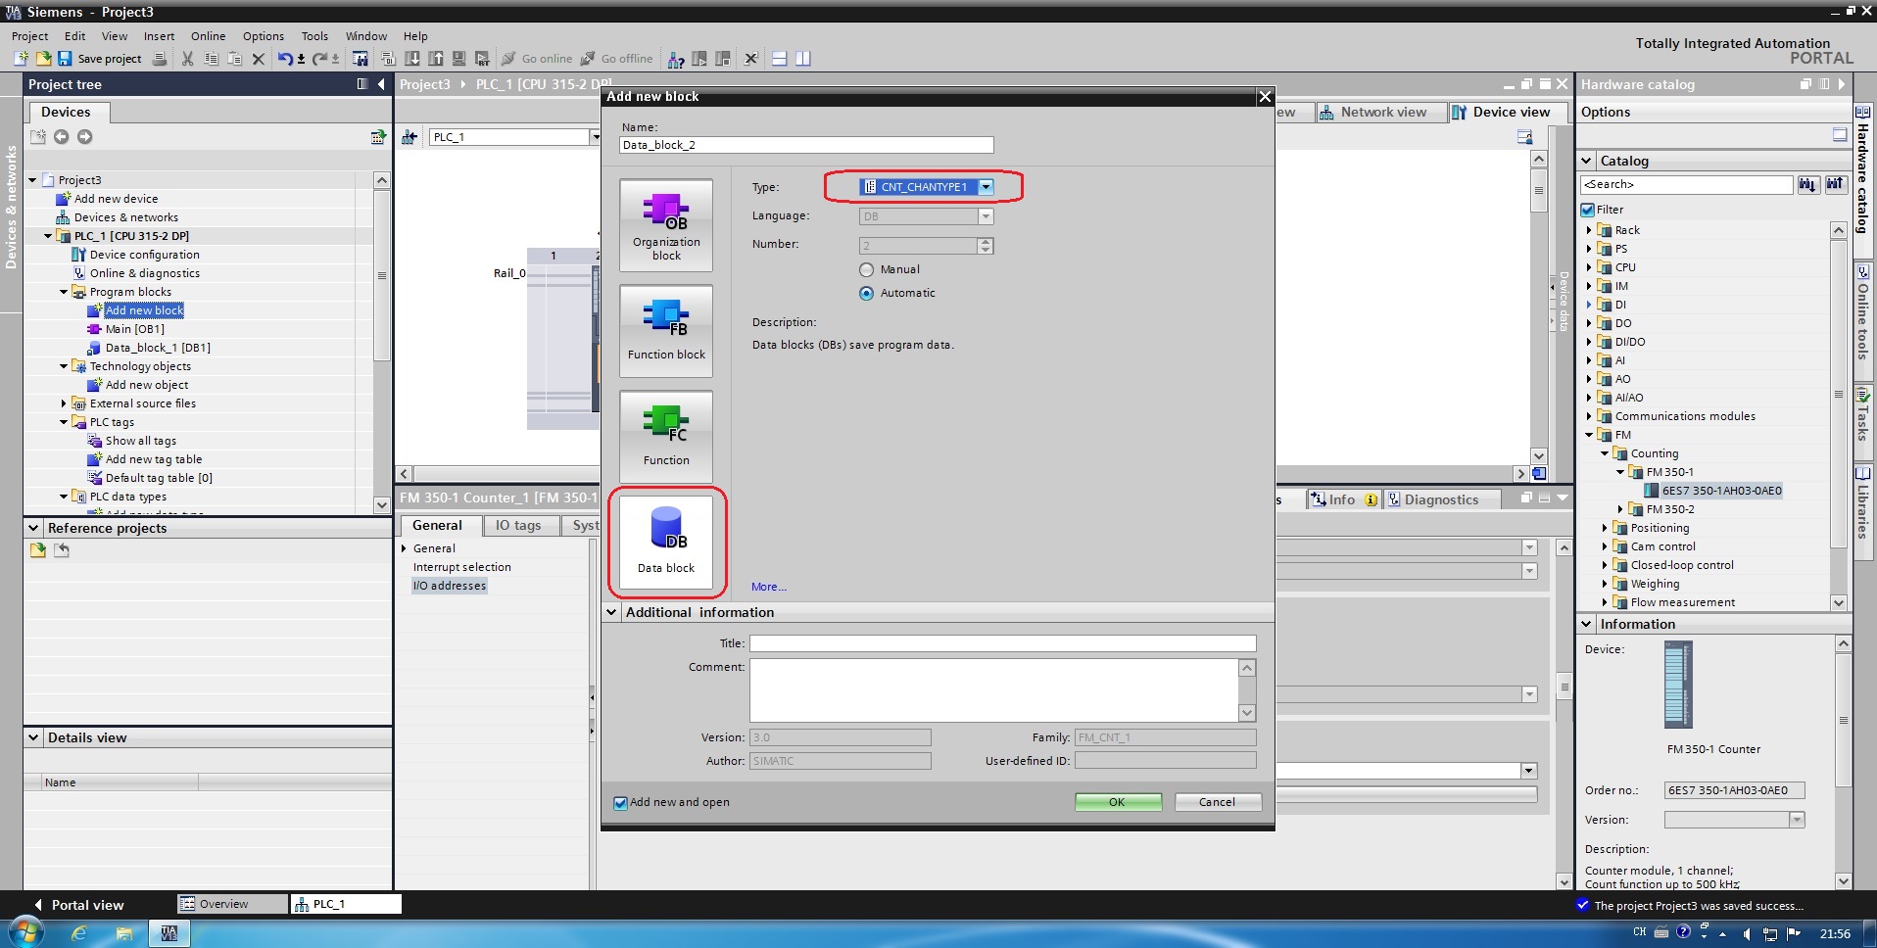Expand the FM 350-2 catalog folder
This screenshot has width=1877, height=948.
pyautogui.click(x=1620, y=509)
